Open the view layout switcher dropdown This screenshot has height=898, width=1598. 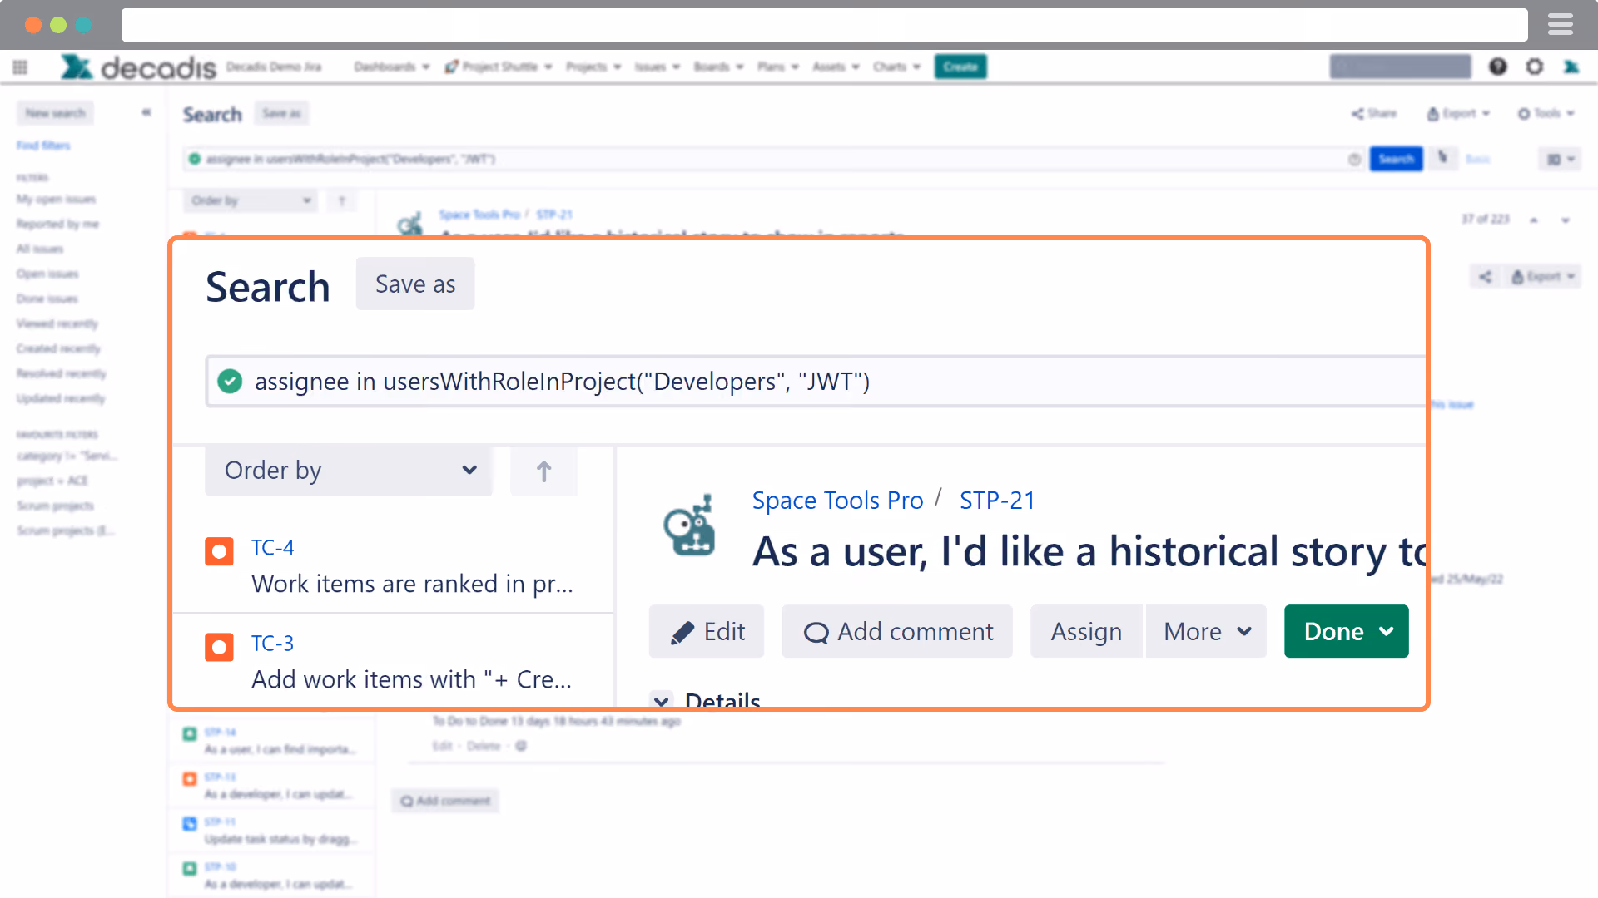1561,159
